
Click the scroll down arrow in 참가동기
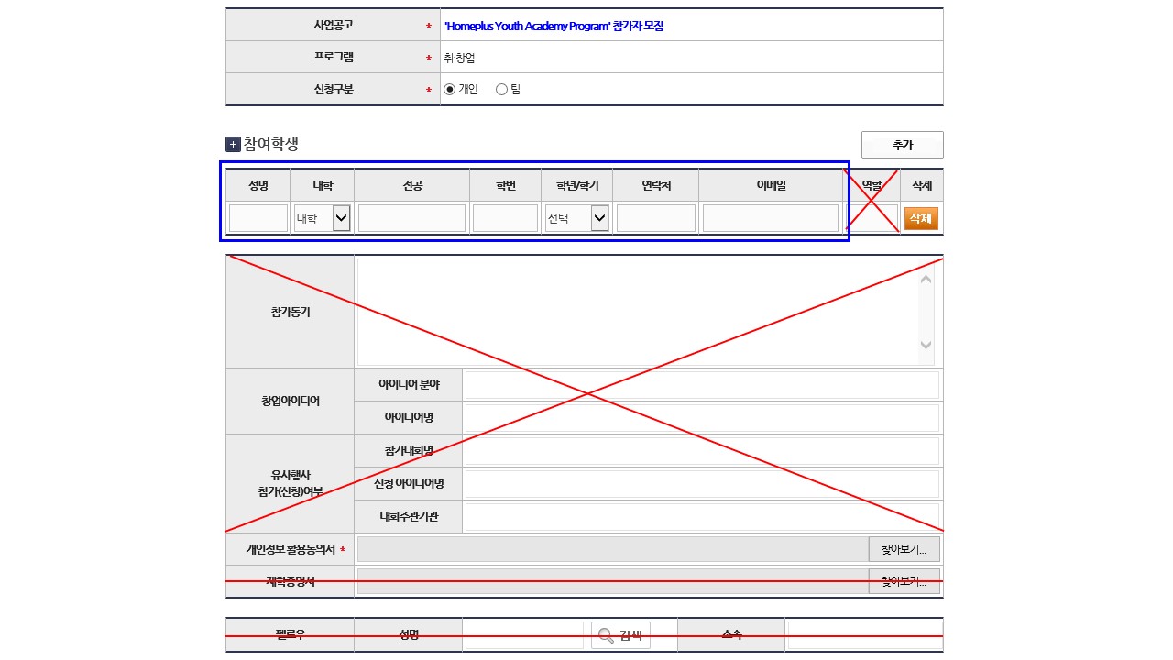pos(926,345)
